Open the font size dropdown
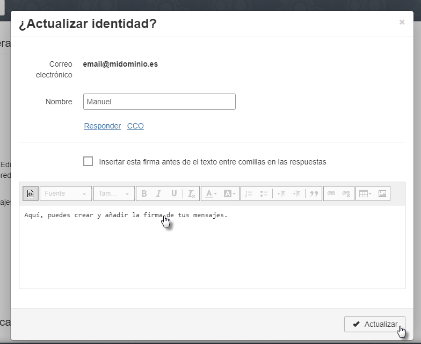 pos(114,193)
